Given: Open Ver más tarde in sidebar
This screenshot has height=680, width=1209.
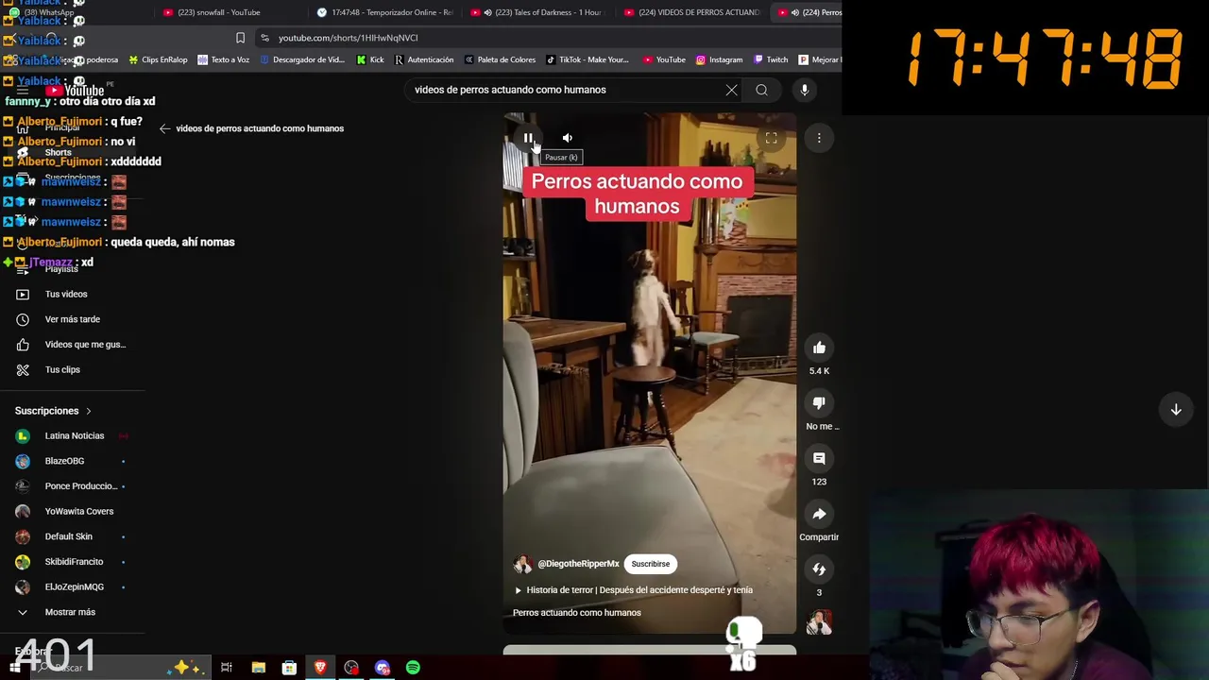Looking at the screenshot, I should point(72,319).
